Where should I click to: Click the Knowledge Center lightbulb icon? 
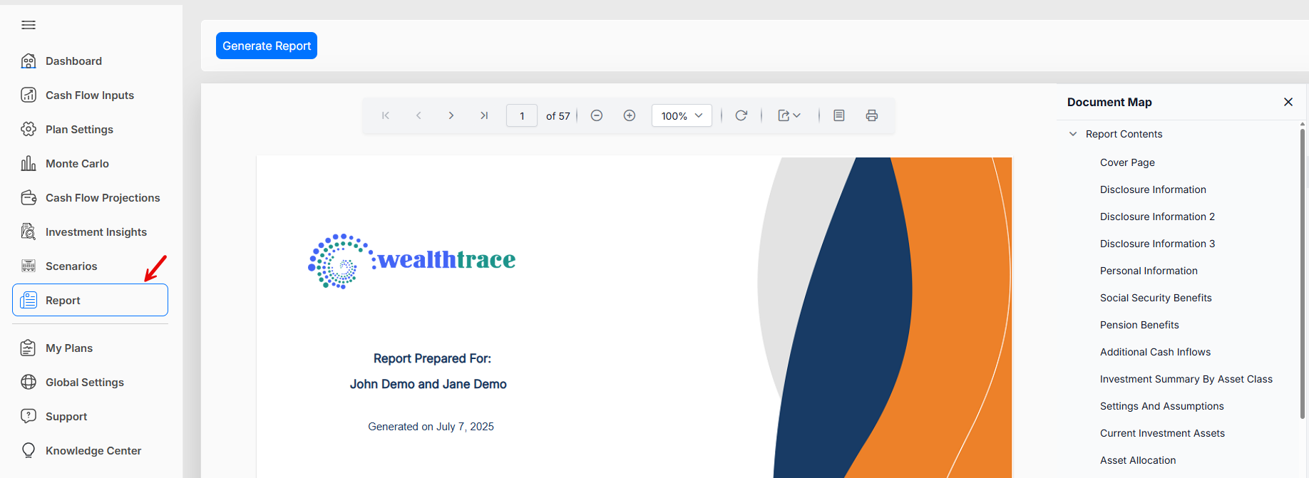coord(29,451)
